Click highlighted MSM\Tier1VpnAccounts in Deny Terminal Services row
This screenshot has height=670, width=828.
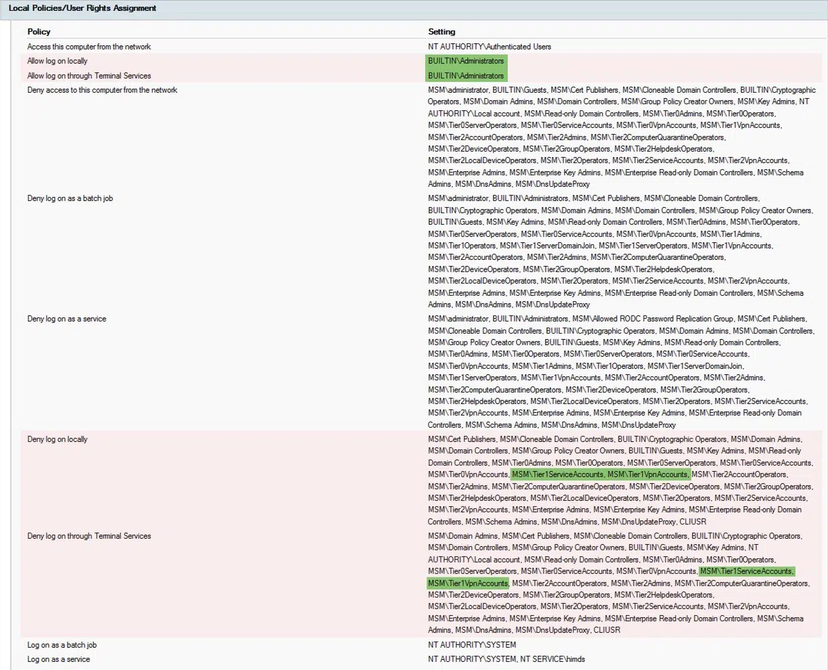pyautogui.click(x=467, y=583)
